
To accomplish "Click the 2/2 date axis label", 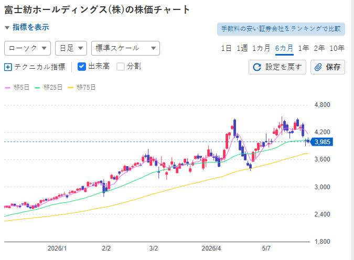I will pos(106,248).
